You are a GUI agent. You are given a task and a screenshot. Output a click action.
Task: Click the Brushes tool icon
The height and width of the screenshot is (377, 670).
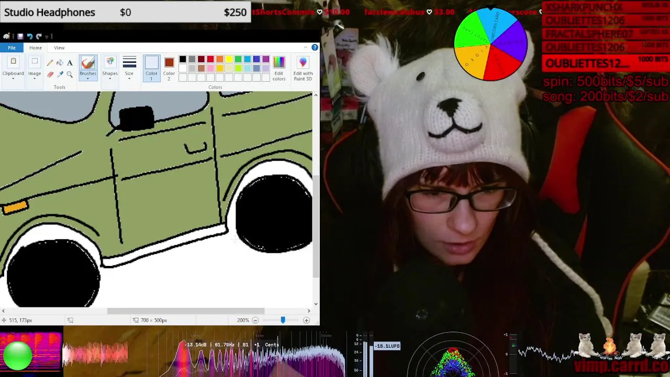88,63
